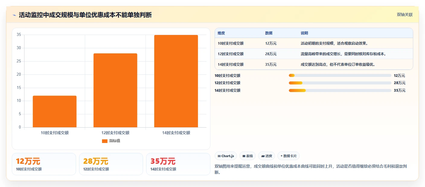Click the 维度 column header
Image resolution: width=425 pixels, height=187 pixels.
[221, 33]
